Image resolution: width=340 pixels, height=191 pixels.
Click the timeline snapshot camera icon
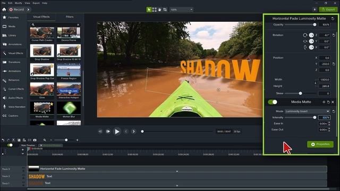coord(35,140)
